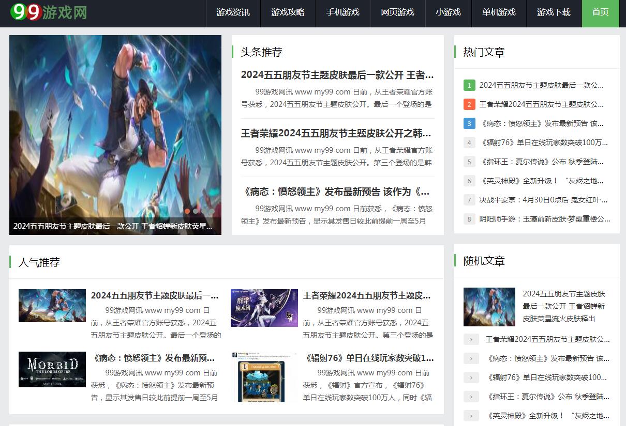Screen dimensions: 626x426
Task: Open headline 《病态：愤怒领主》发布最新预告 in 头条推荐
Action: tap(335, 192)
